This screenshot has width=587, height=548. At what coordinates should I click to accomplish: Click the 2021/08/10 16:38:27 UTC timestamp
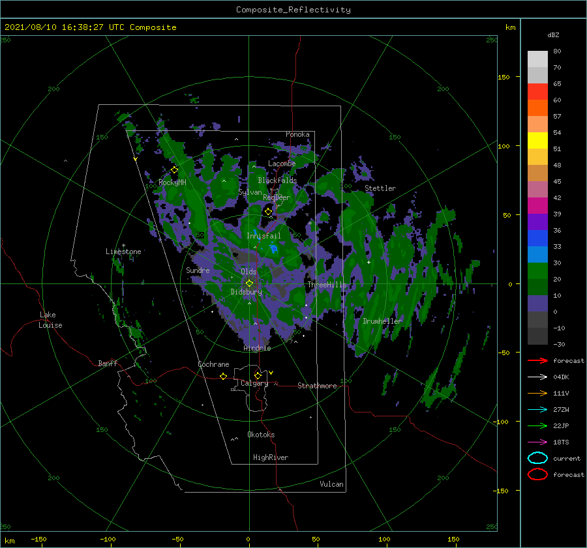[x=90, y=27]
